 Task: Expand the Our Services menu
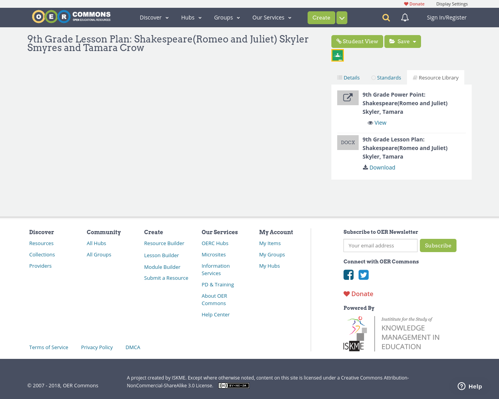pos(272,18)
